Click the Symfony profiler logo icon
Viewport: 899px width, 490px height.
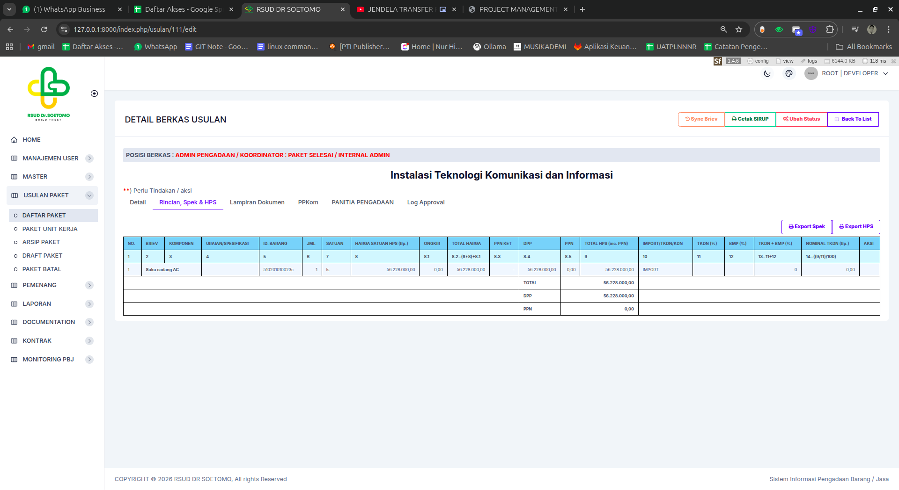pyautogui.click(x=717, y=61)
